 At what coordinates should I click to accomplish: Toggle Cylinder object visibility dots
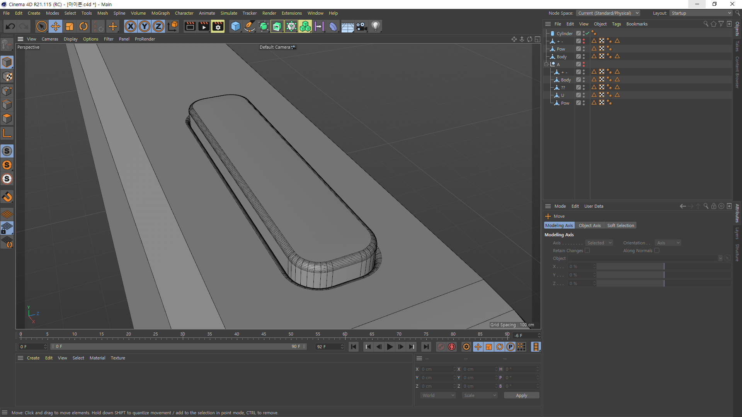(x=584, y=34)
